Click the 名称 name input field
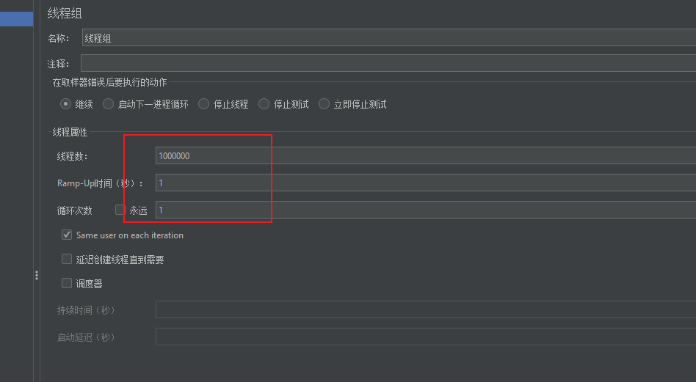Viewport: 696px width, 382px height. [388, 38]
